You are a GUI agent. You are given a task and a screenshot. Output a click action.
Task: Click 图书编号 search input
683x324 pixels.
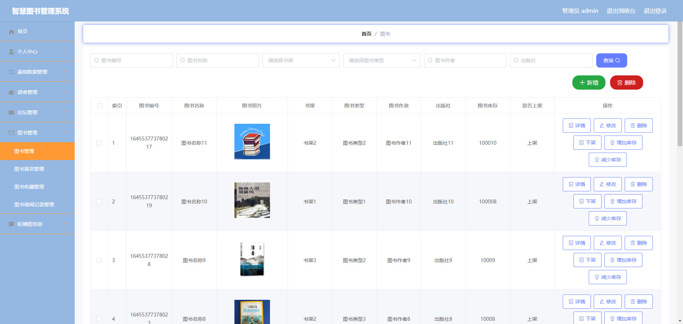tap(132, 60)
